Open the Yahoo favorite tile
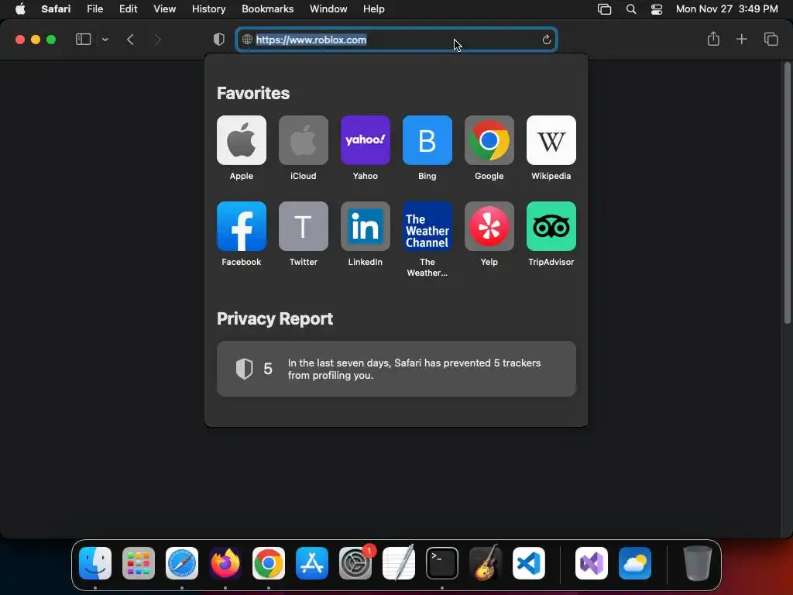The image size is (793, 595). [366, 140]
